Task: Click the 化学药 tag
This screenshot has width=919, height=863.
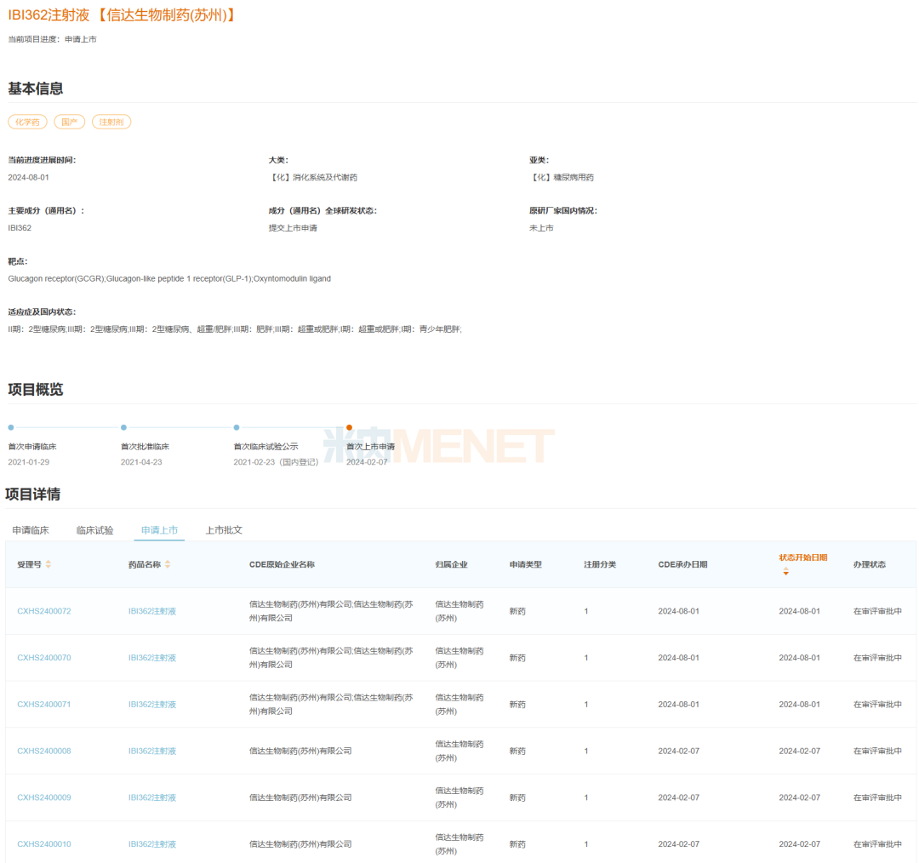Action: point(27,122)
